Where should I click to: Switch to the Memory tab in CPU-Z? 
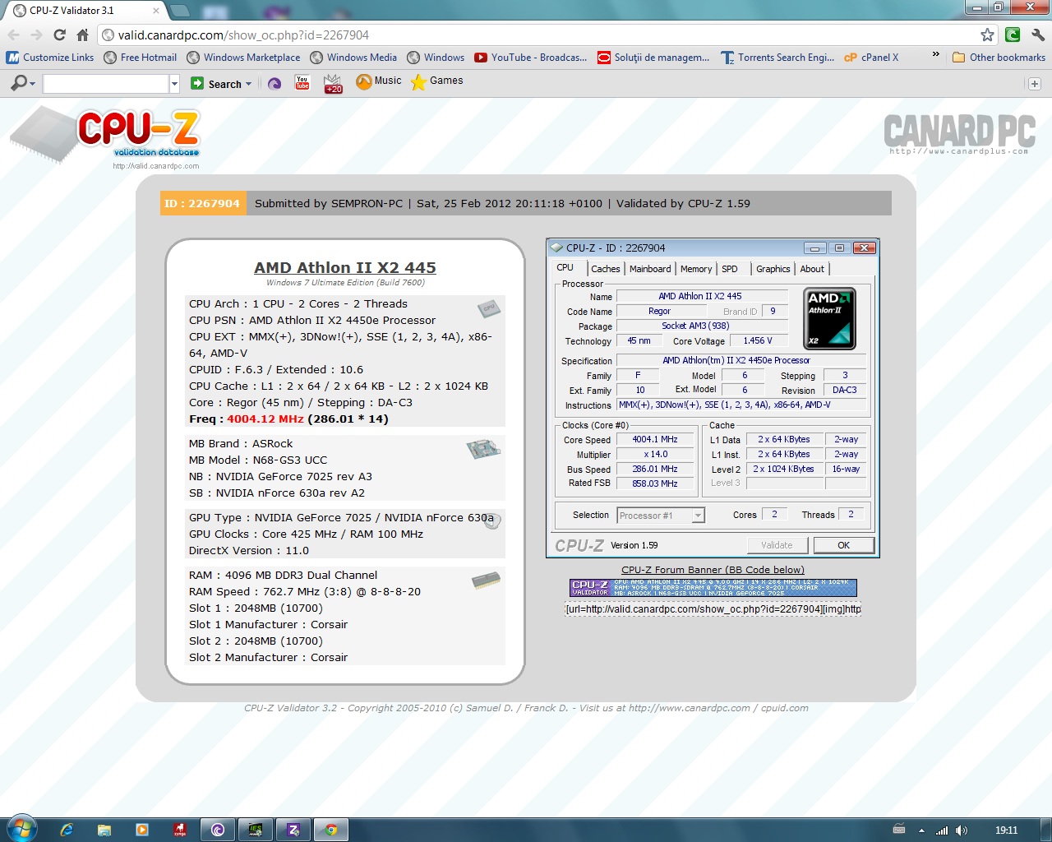[696, 269]
